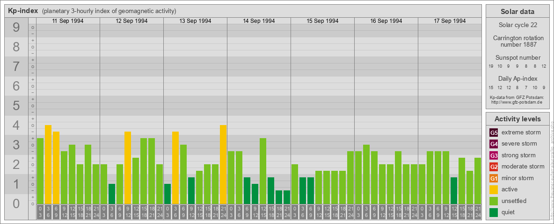Click the dark green 12-15h bar on 17 Sep

tap(454, 190)
